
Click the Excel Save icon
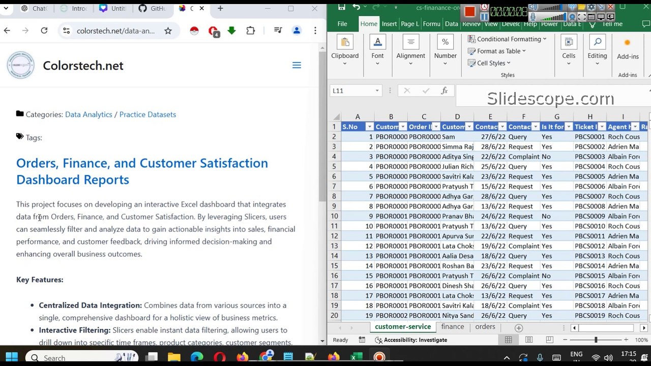[342, 7]
